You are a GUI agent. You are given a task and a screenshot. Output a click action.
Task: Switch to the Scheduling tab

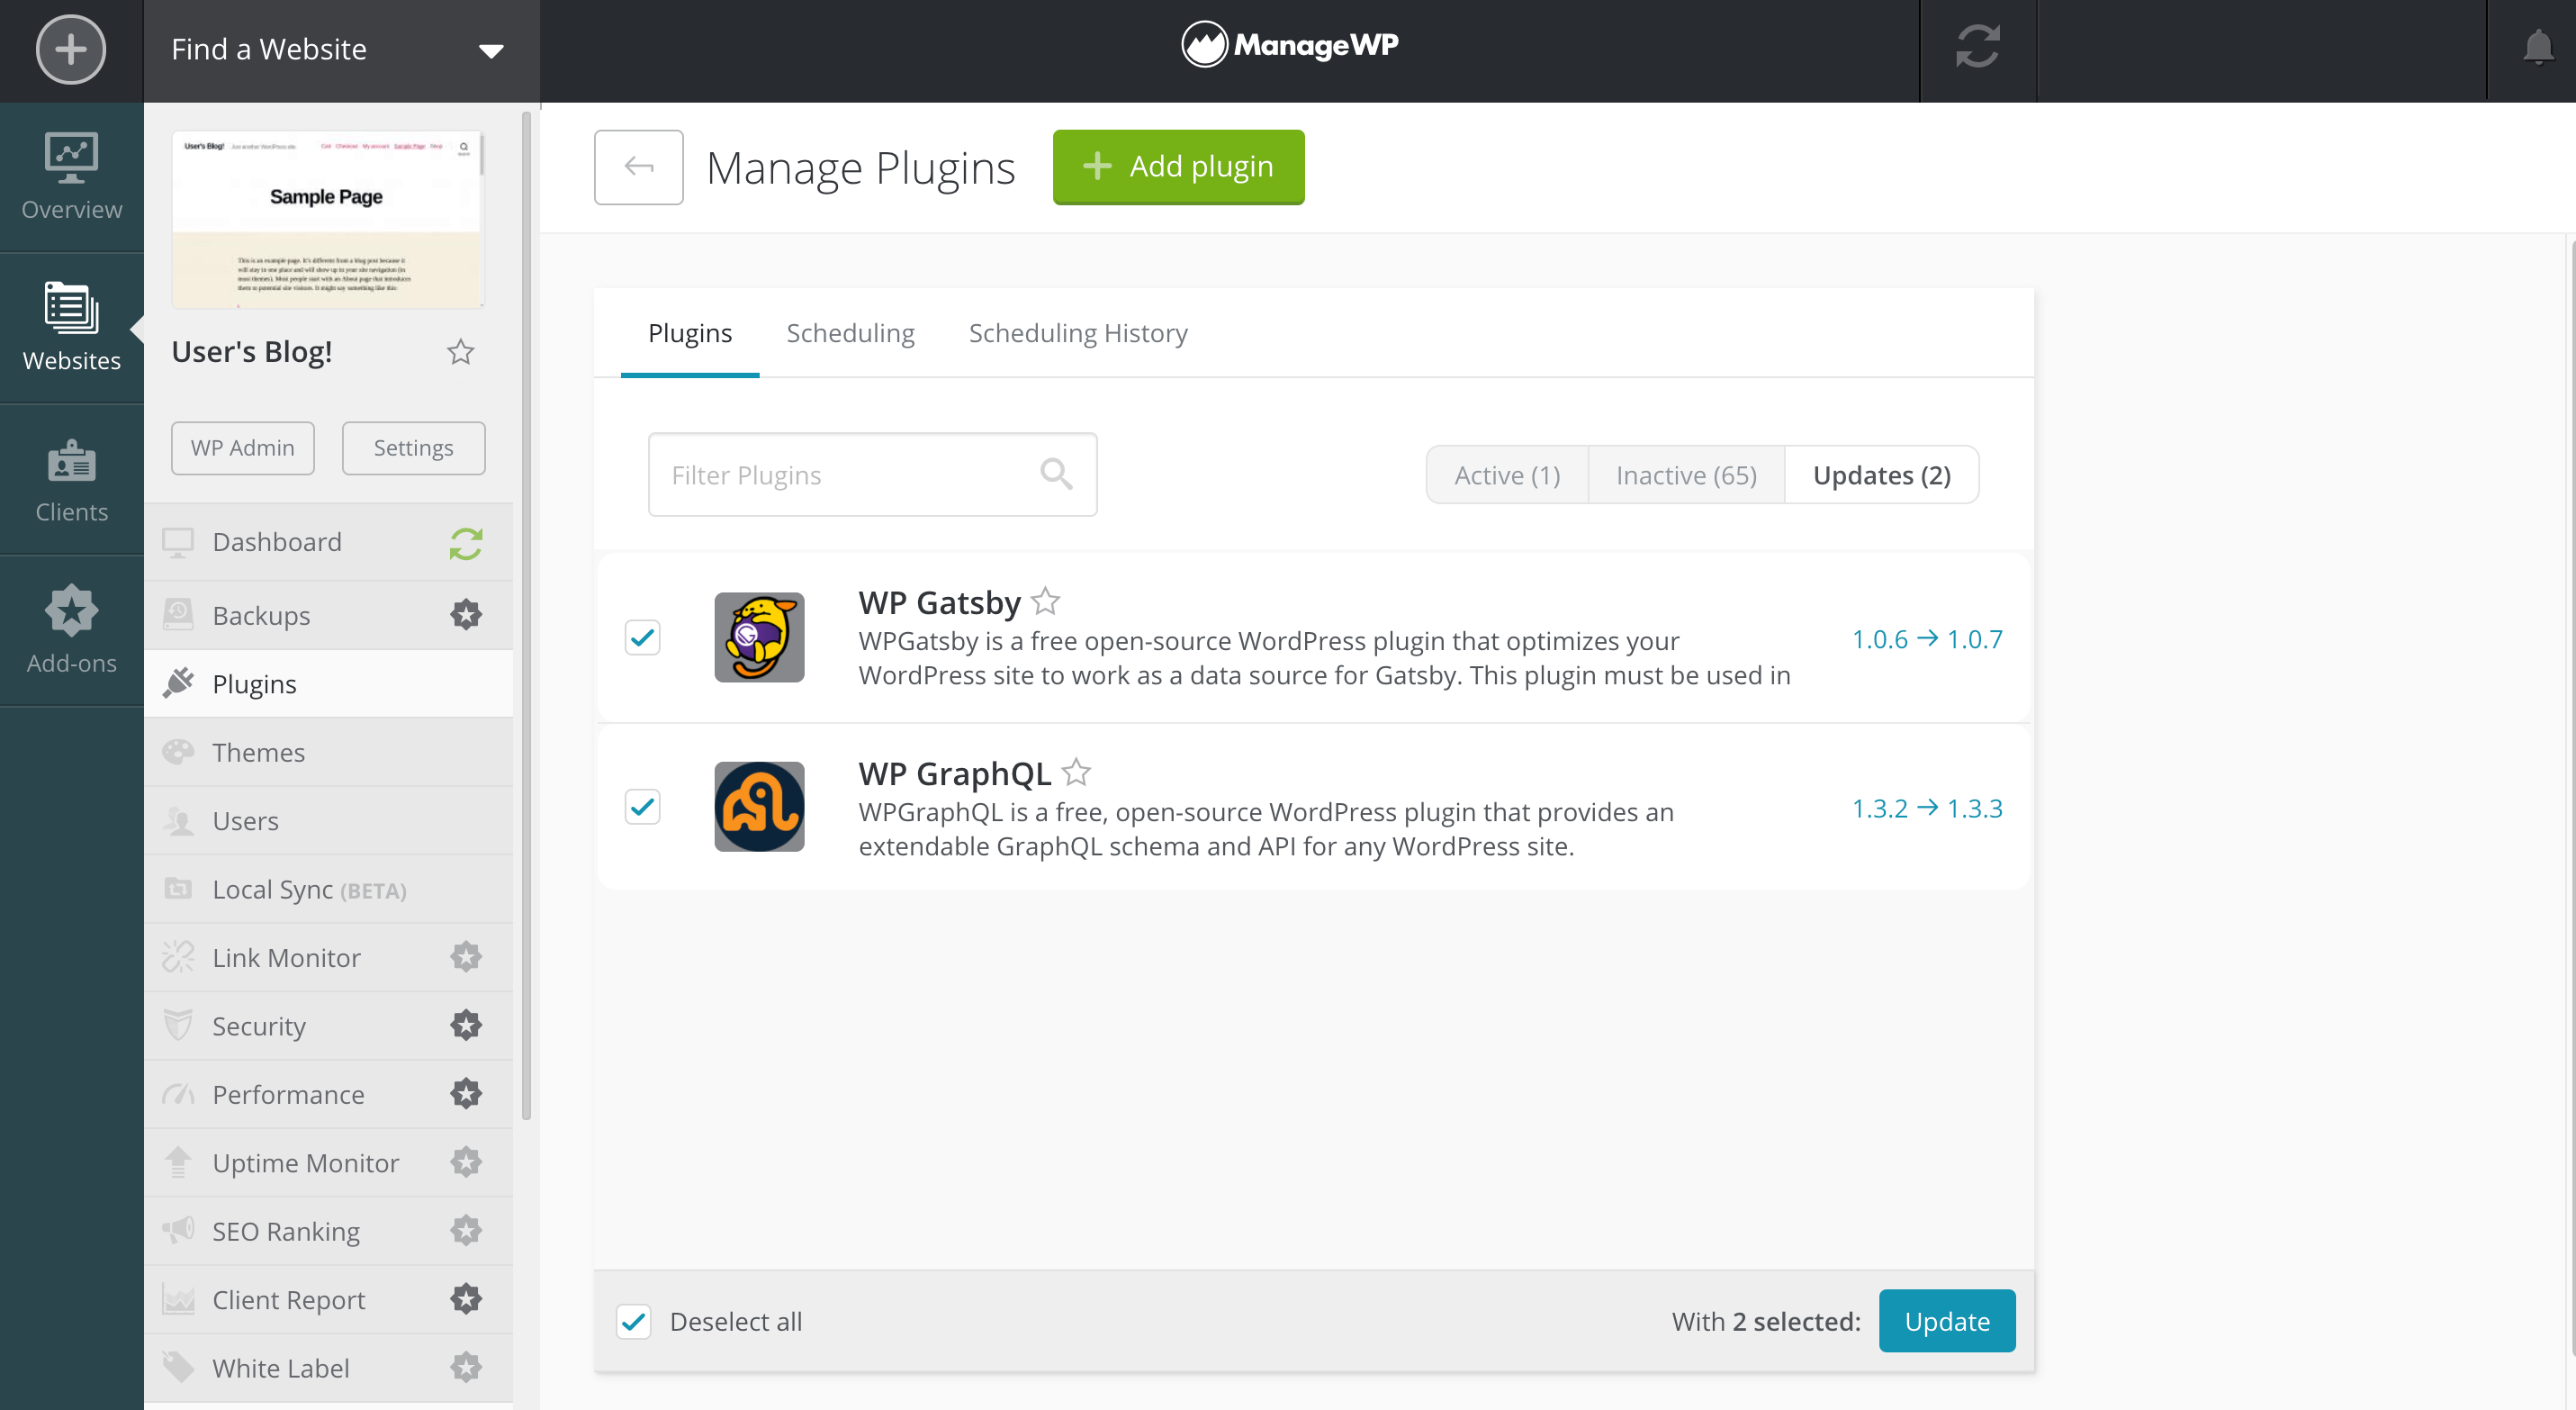tap(850, 333)
